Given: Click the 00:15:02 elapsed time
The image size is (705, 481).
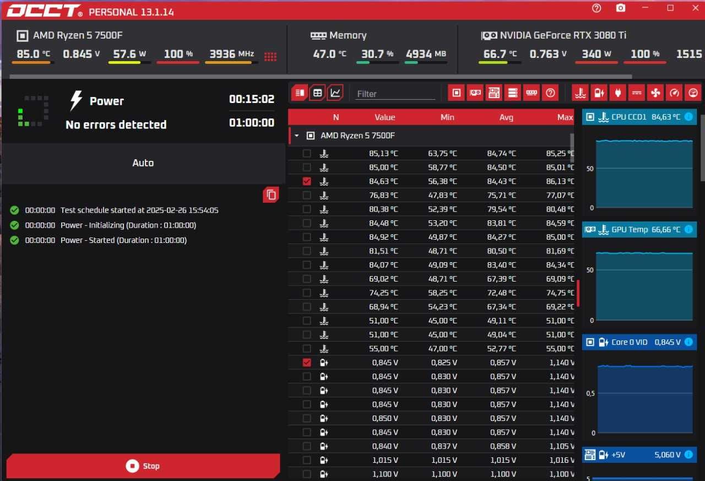Looking at the screenshot, I should pos(252,99).
